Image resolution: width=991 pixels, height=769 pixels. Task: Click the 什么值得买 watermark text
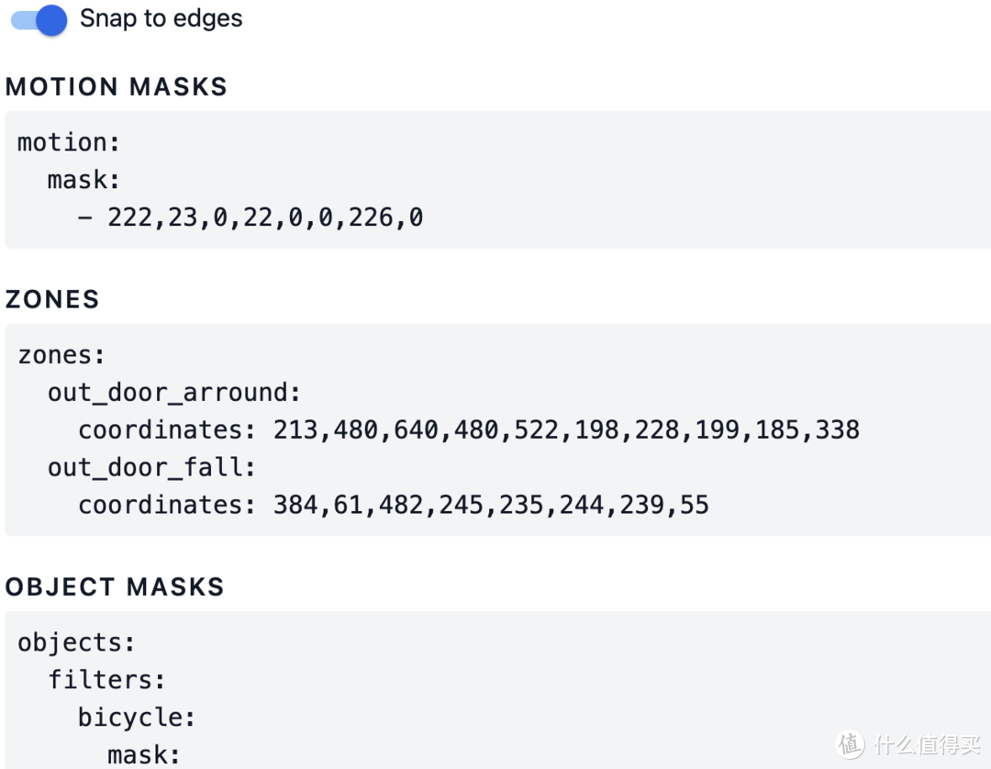click(x=925, y=744)
